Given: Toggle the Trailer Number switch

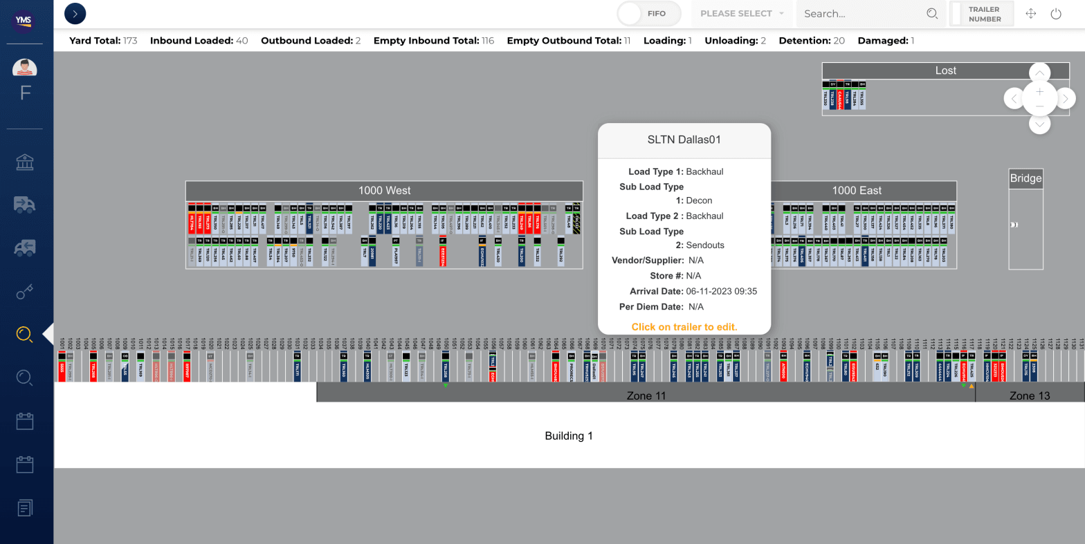Looking at the screenshot, I should 981,14.
